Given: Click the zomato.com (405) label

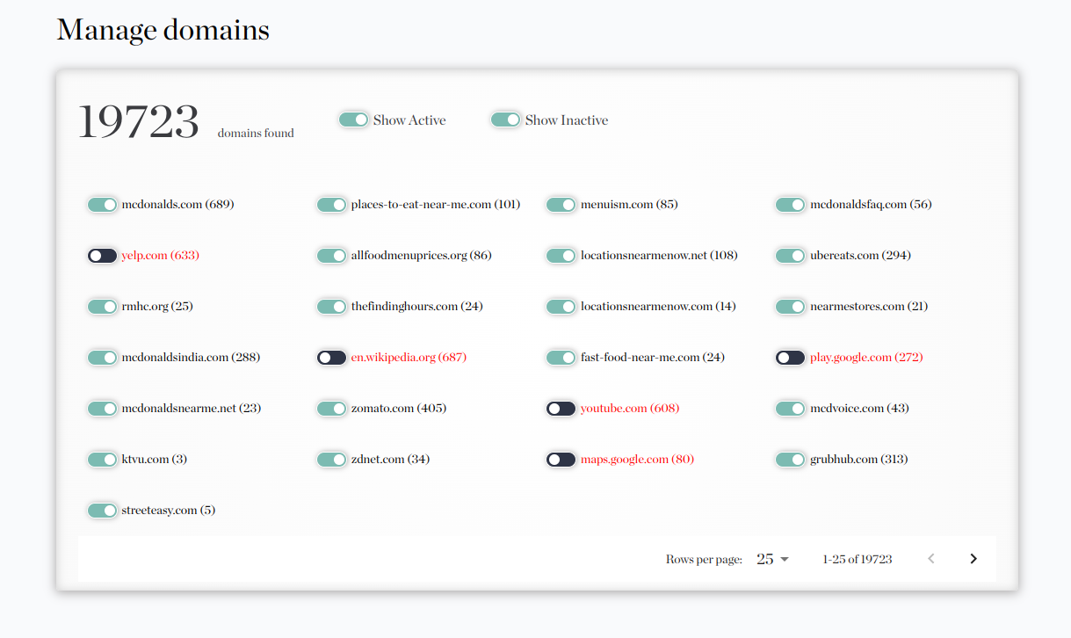Looking at the screenshot, I should coord(399,409).
